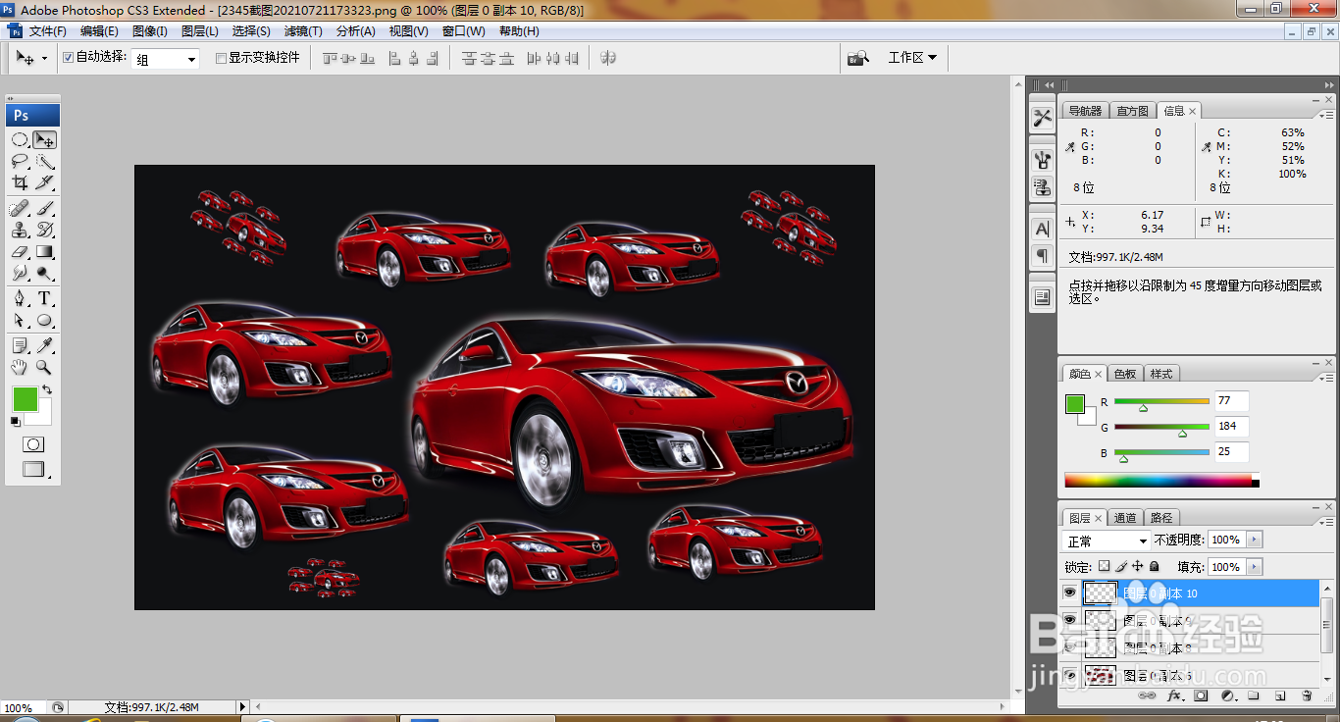The height and width of the screenshot is (722, 1340).
Task: Uncheck the 自动选择 checkbox
Action: coord(68,58)
